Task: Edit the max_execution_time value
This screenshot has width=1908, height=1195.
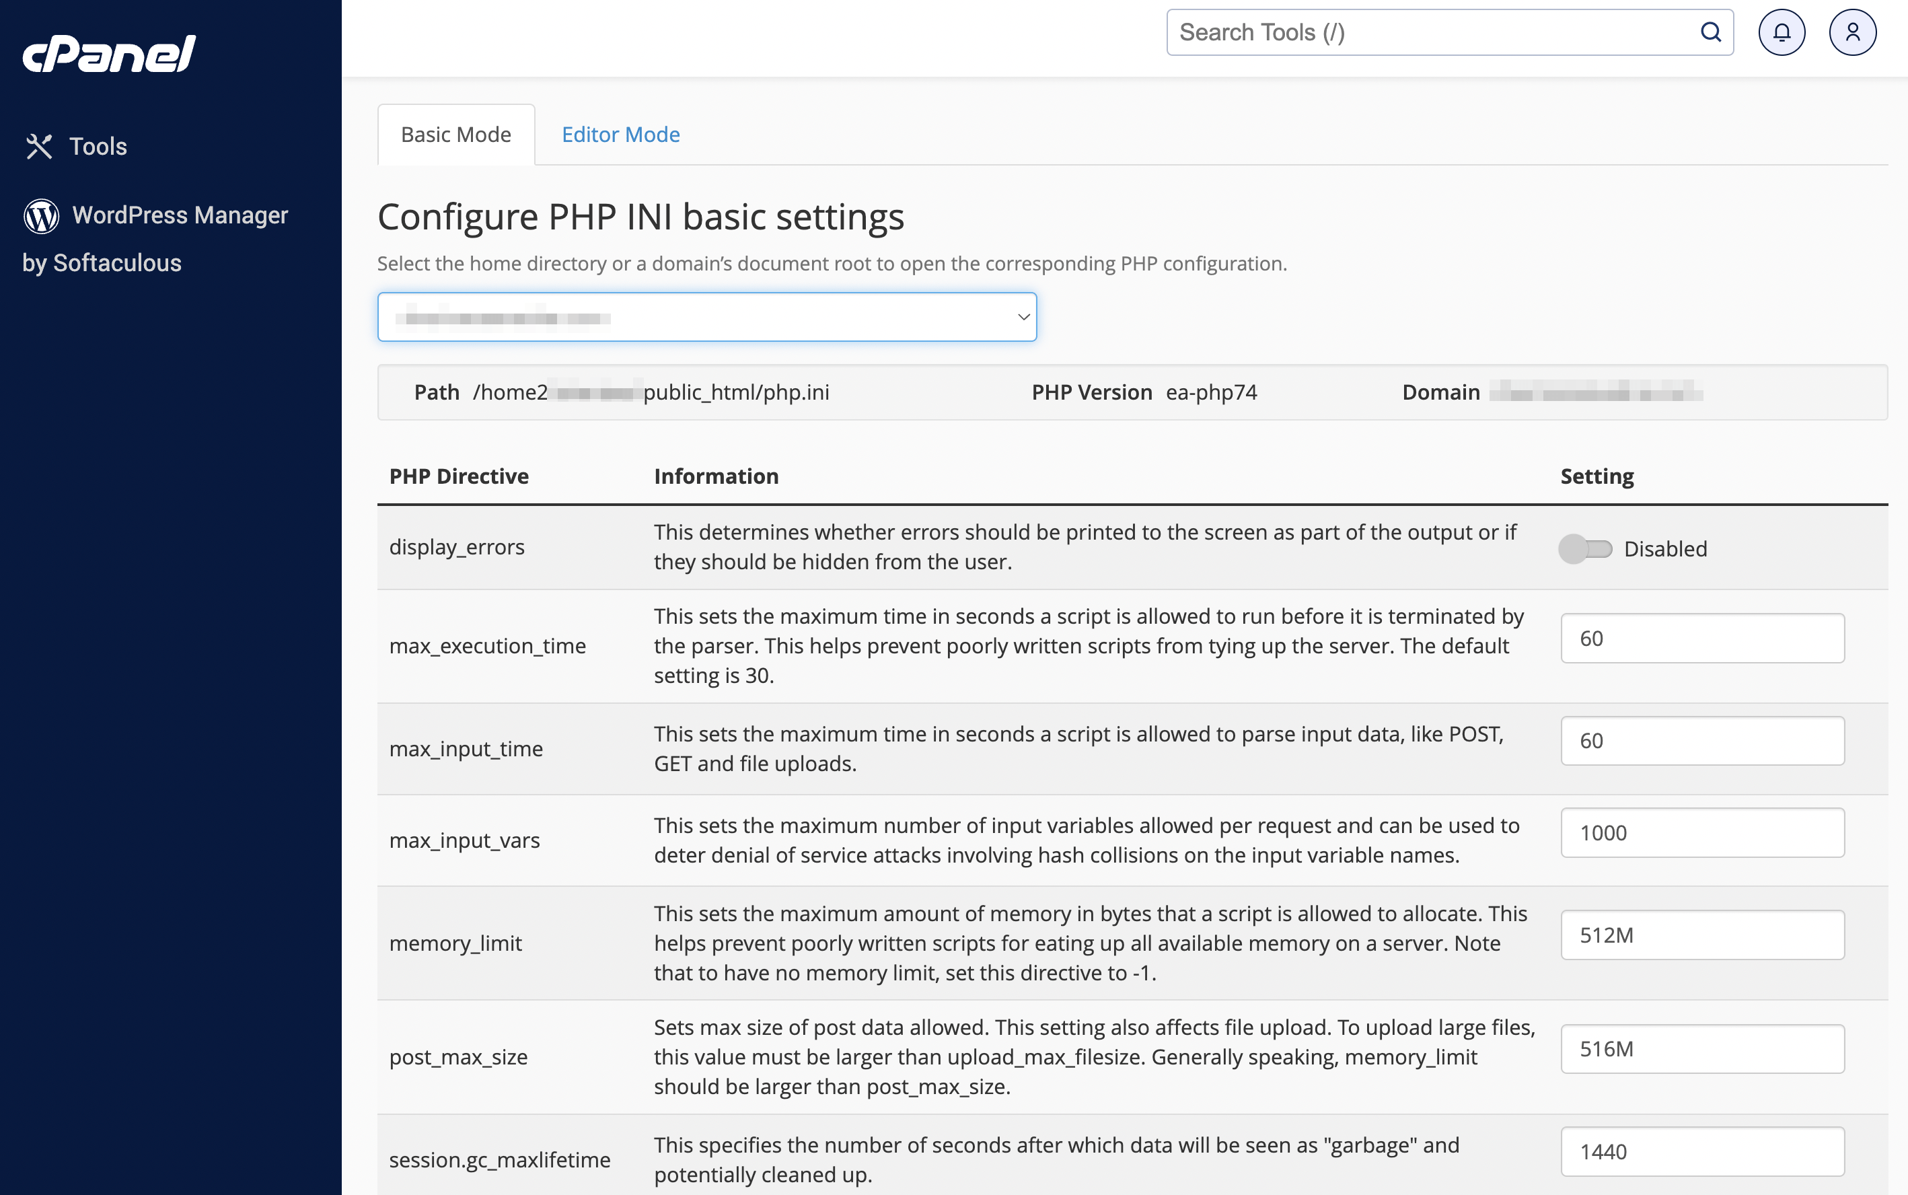Action: 1702,638
